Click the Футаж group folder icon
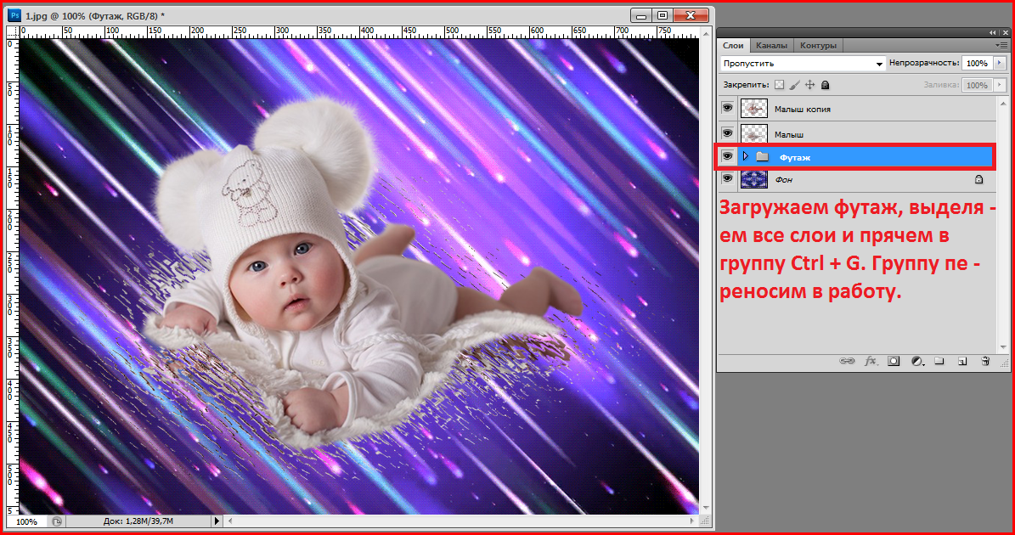The width and height of the screenshot is (1015, 535). (x=762, y=156)
